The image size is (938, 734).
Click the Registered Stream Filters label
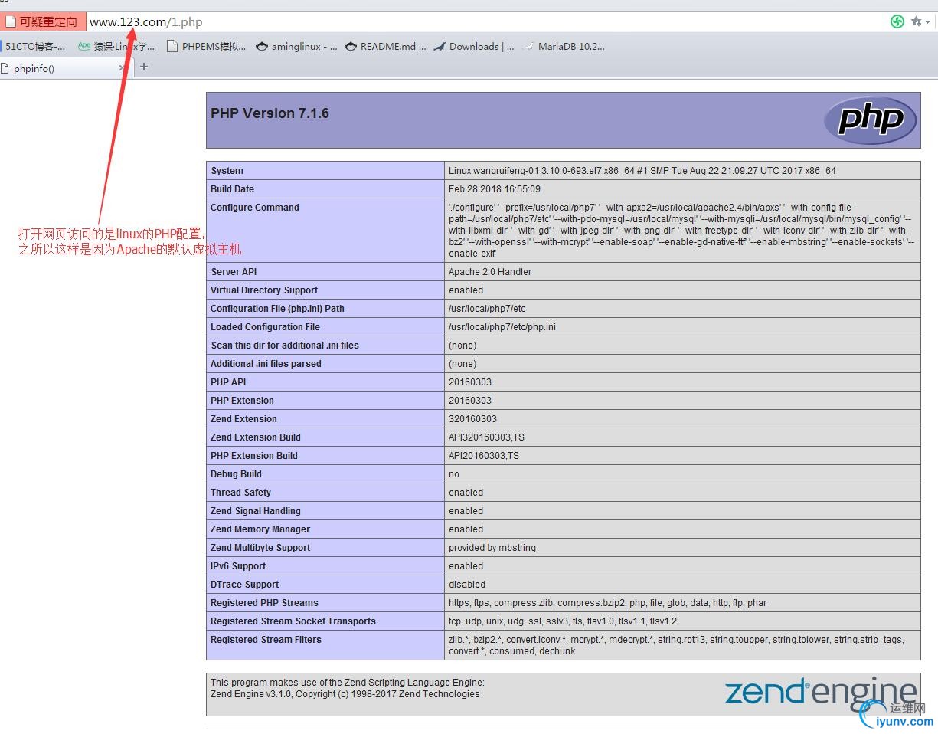pos(266,640)
